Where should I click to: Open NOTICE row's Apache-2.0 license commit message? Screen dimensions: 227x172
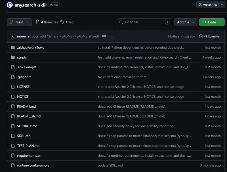pos(141,97)
